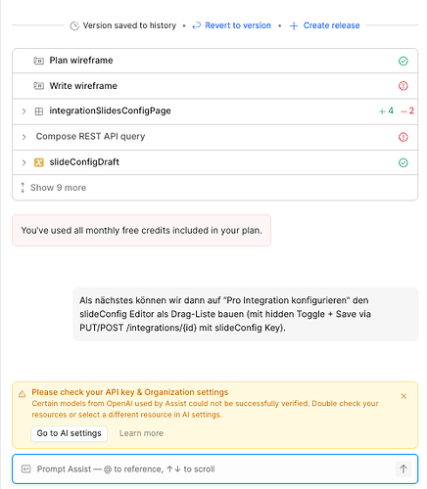The width and height of the screenshot is (427, 489).
Task: Click the warning triangle icon in API key alert
Action: click(x=22, y=394)
